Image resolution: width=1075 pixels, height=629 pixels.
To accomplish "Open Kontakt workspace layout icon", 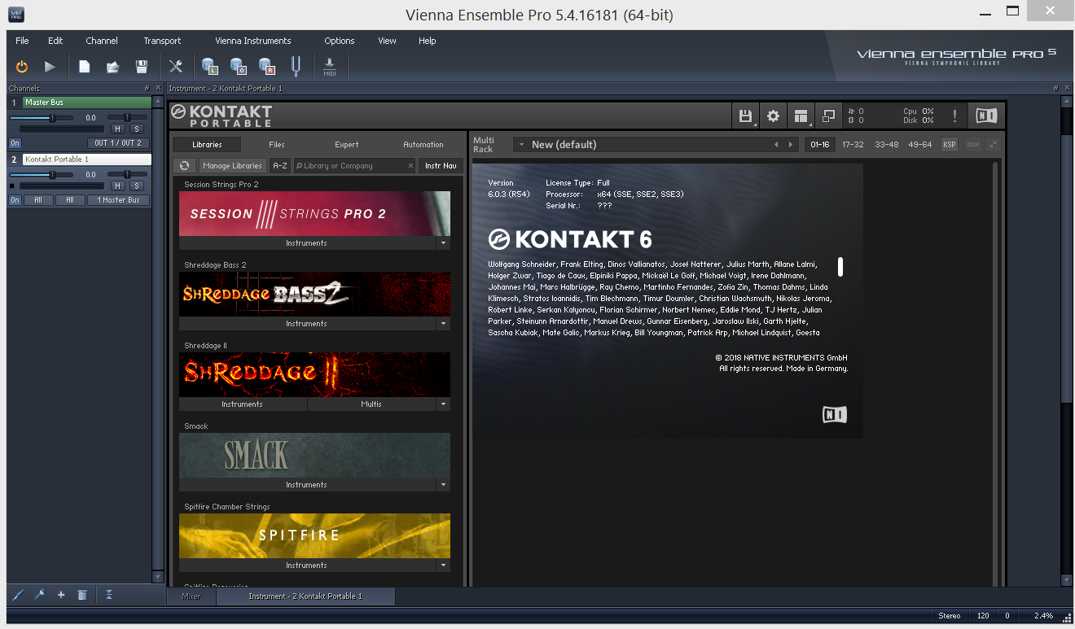I will point(801,116).
